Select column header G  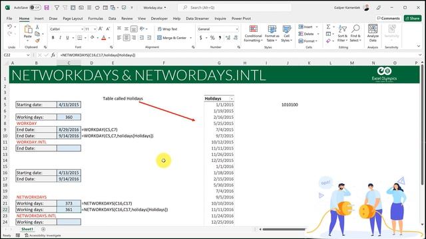click(x=219, y=63)
